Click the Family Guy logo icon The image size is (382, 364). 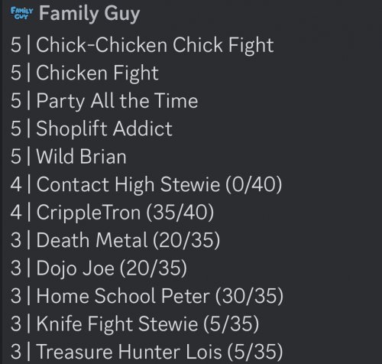pyautogui.click(x=21, y=13)
